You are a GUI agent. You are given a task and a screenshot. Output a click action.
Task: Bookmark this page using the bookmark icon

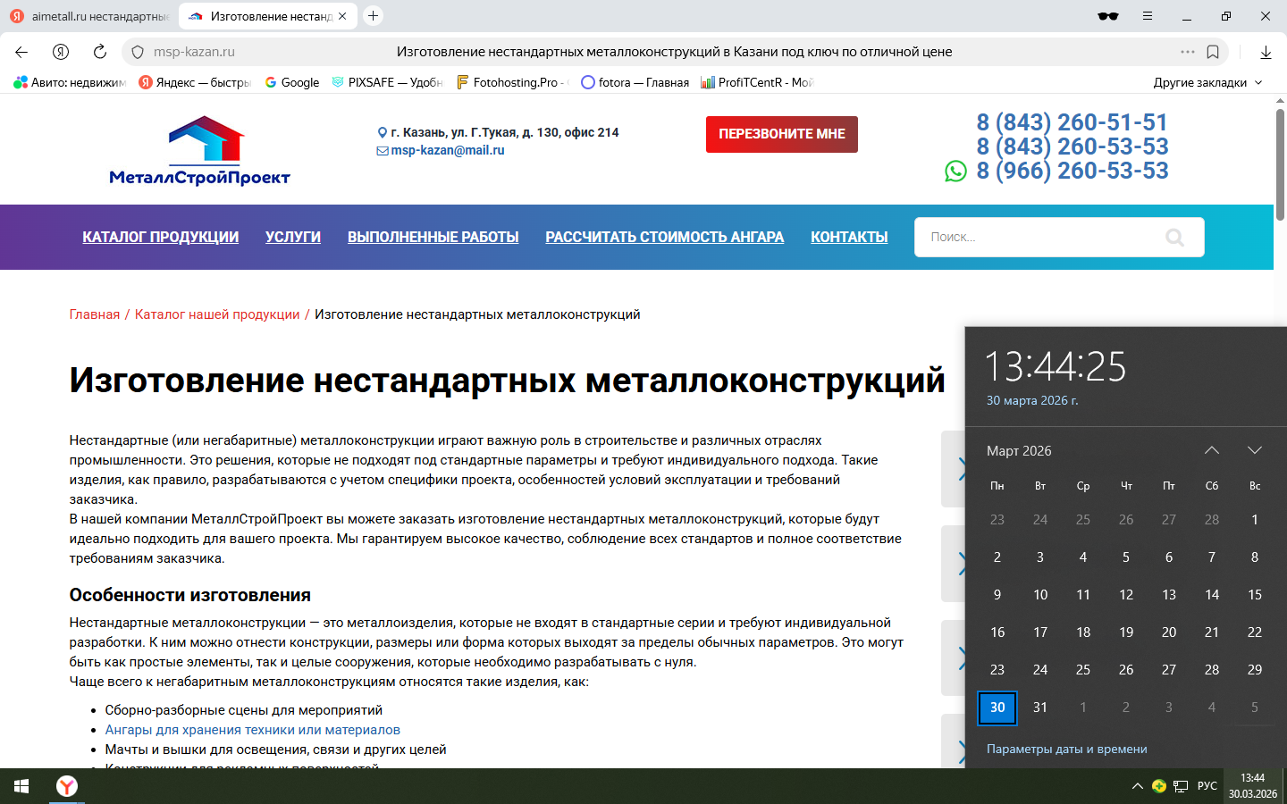tap(1213, 52)
